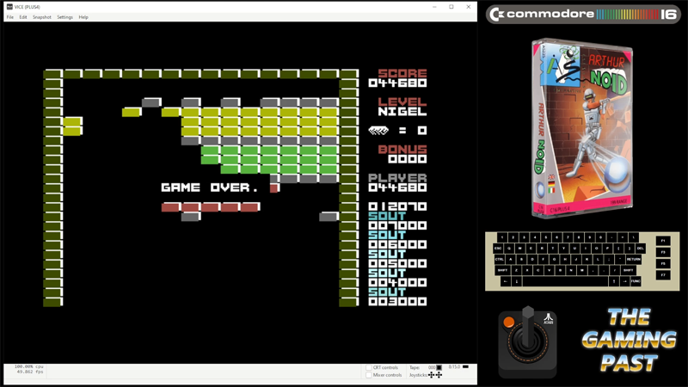Click the high score entry 004000
The width and height of the screenshot is (688, 387).
click(397, 282)
